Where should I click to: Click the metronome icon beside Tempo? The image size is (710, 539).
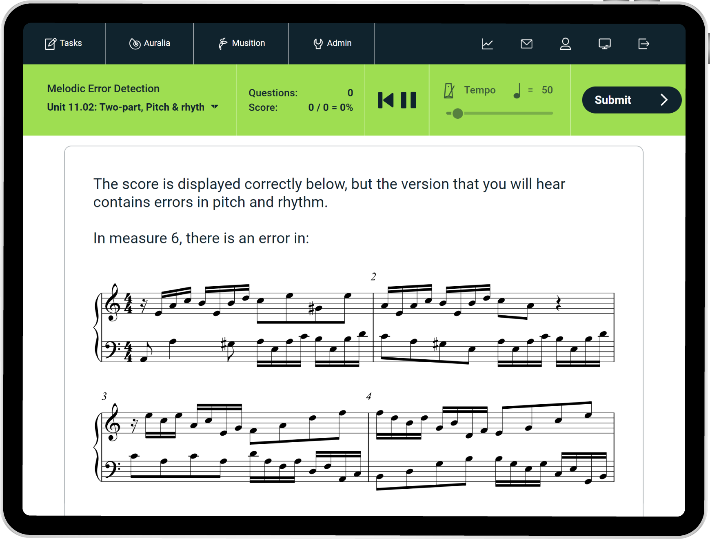449,91
